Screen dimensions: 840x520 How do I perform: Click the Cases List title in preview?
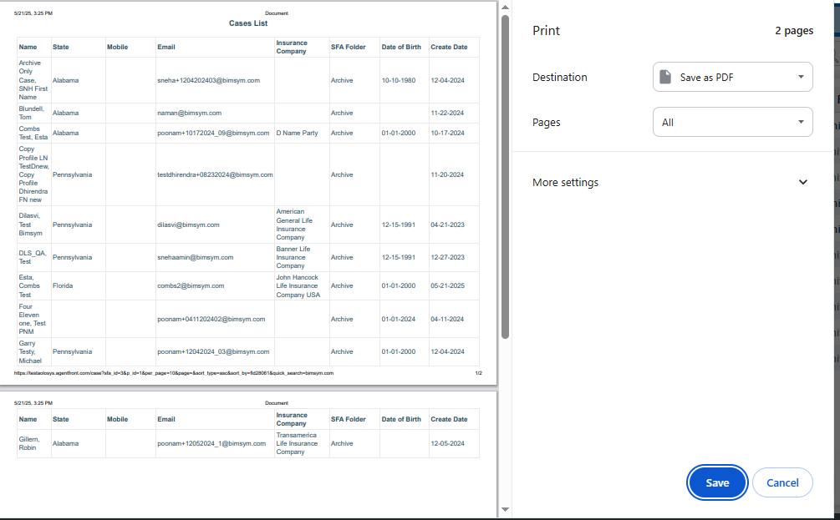(x=248, y=23)
